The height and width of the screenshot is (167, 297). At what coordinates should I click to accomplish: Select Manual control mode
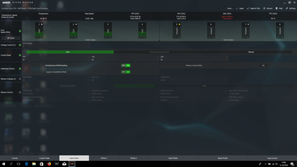click(251, 52)
